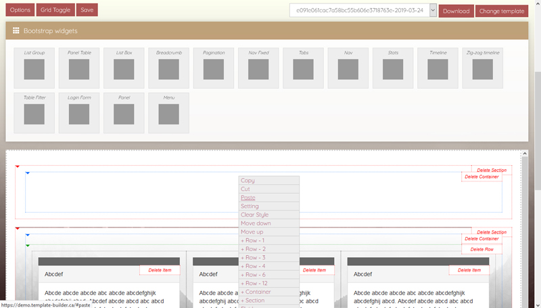Click the blue triangle container marker
Viewport: 541px width, 308px height.
(x=27, y=173)
